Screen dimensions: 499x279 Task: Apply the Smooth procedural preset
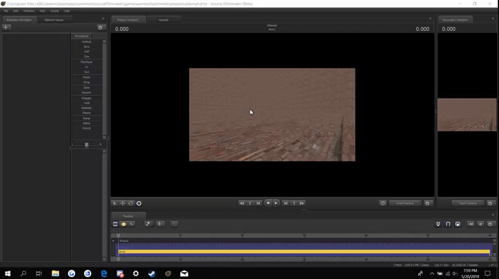point(87,92)
